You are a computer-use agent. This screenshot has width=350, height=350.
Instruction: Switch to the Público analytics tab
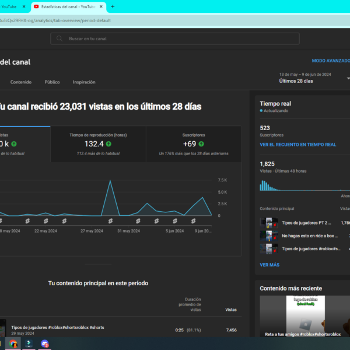point(52,82)
